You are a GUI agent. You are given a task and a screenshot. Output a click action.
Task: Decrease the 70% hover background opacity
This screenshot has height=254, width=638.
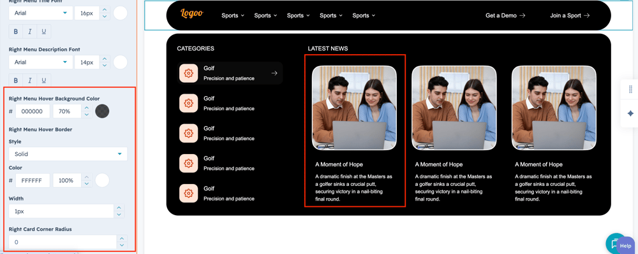point(86,115)
